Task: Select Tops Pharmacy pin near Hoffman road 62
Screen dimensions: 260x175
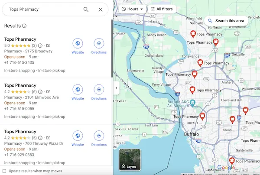Action: click(x=215, y=42)
